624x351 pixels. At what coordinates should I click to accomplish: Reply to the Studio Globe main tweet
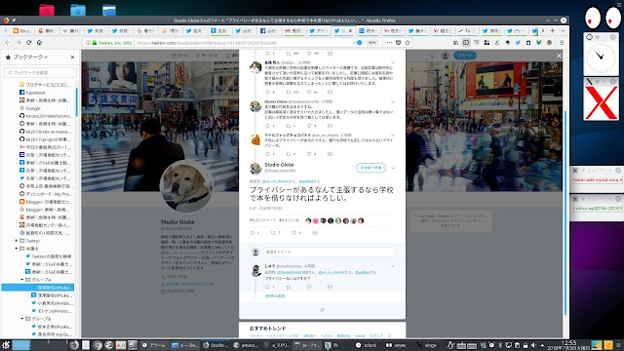click(253, 233)
